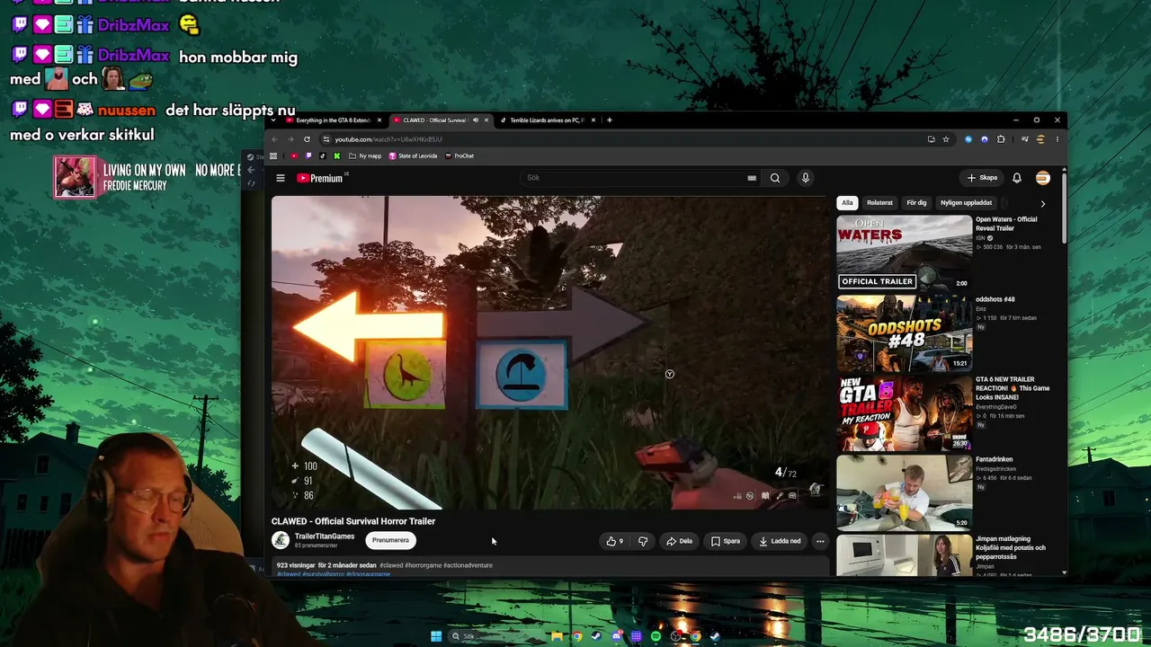Reload the page in Chrome

(x=307, y=139)
